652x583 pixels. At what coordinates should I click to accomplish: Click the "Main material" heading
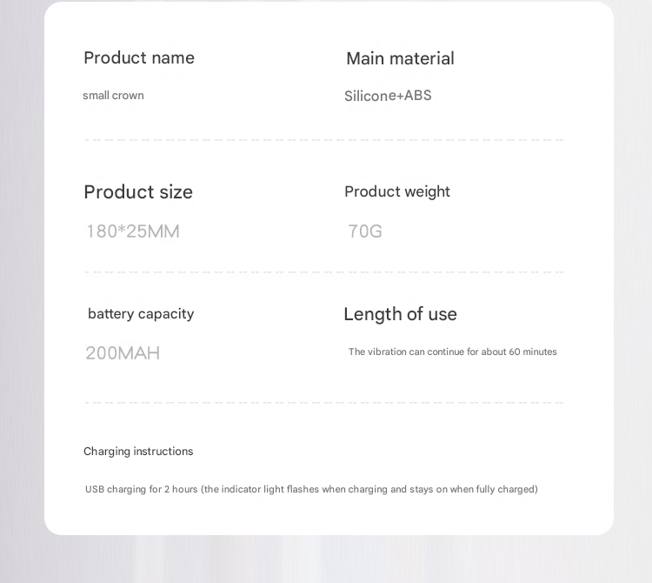[400, 58]
